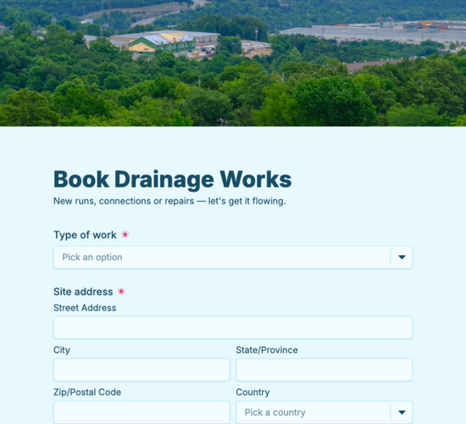Click the Type of work label
Viewport: 466px width, 424px height.
(85, 235)
